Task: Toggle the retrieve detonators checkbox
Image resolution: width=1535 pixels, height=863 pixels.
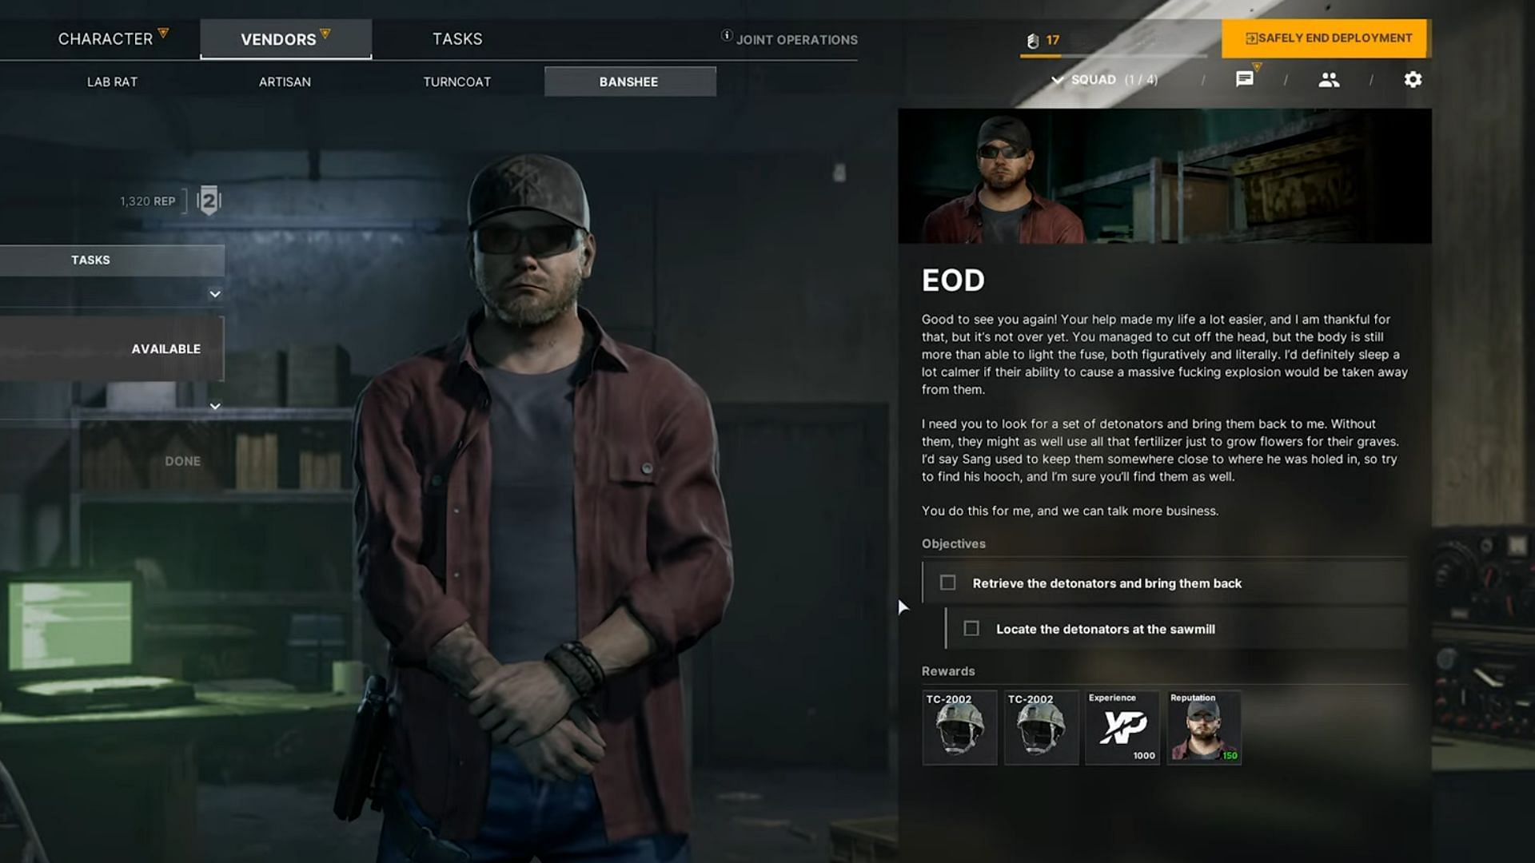Action: pyautogui.click(x=947, y=583)
